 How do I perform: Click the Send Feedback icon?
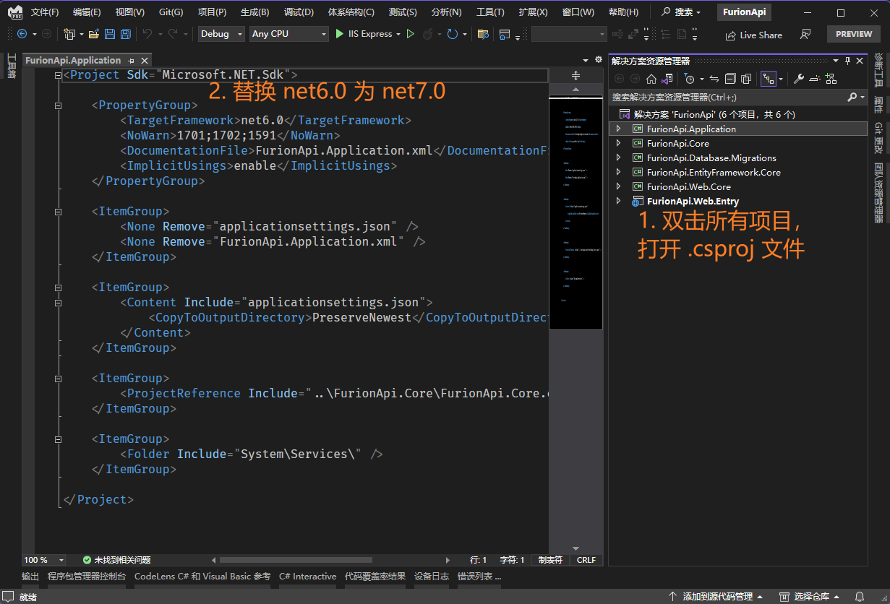[x=805, y=34]
